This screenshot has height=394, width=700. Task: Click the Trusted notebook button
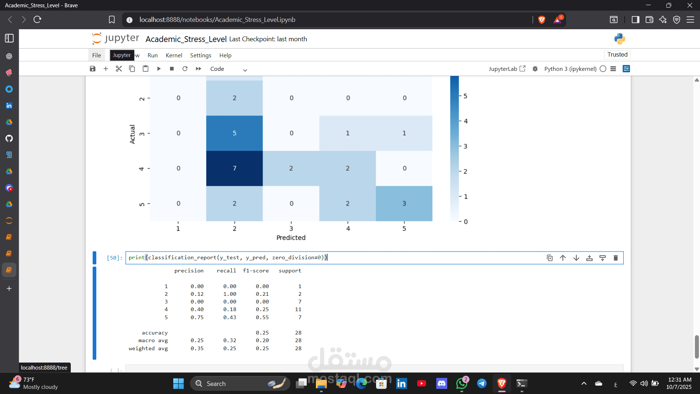(x=617, y=54)
